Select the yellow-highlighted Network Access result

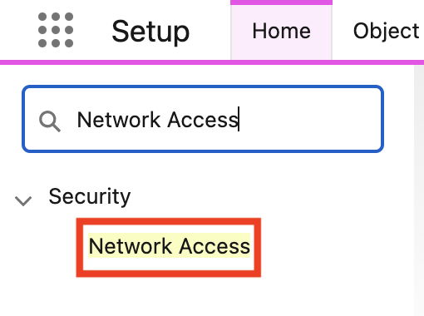tap(169, 246)
